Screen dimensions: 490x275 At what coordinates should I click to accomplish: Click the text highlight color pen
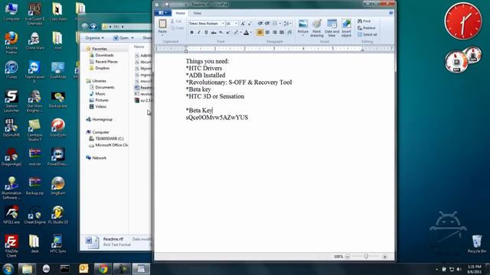236,32
